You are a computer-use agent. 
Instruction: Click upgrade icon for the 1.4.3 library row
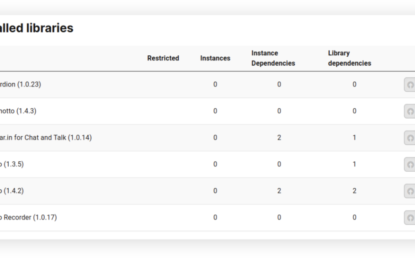[x=410, y=112]
